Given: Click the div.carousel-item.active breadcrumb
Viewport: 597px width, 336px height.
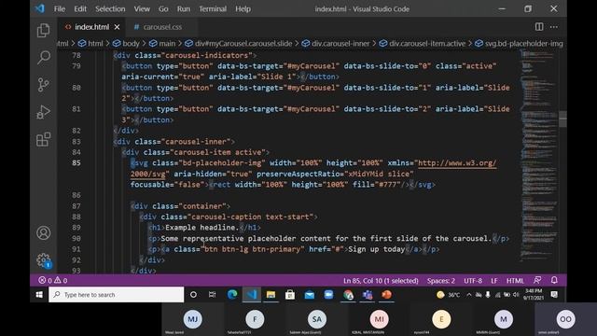Looking at the screenshot, I should point(423,44).
